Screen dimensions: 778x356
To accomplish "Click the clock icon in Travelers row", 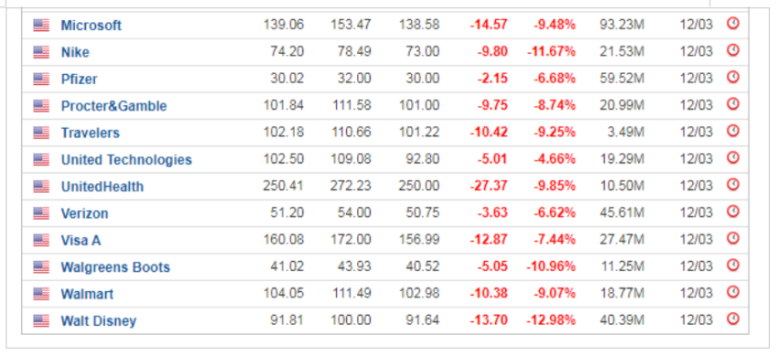I will (x=733, y=131).
